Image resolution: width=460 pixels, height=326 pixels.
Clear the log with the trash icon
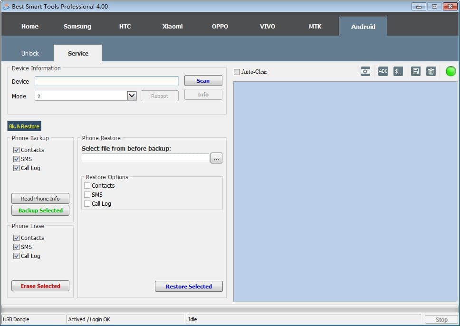click(x=431, y=71)
